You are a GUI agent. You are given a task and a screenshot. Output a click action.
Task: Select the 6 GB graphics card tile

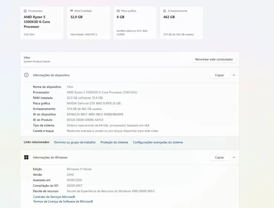coord(135,23)
